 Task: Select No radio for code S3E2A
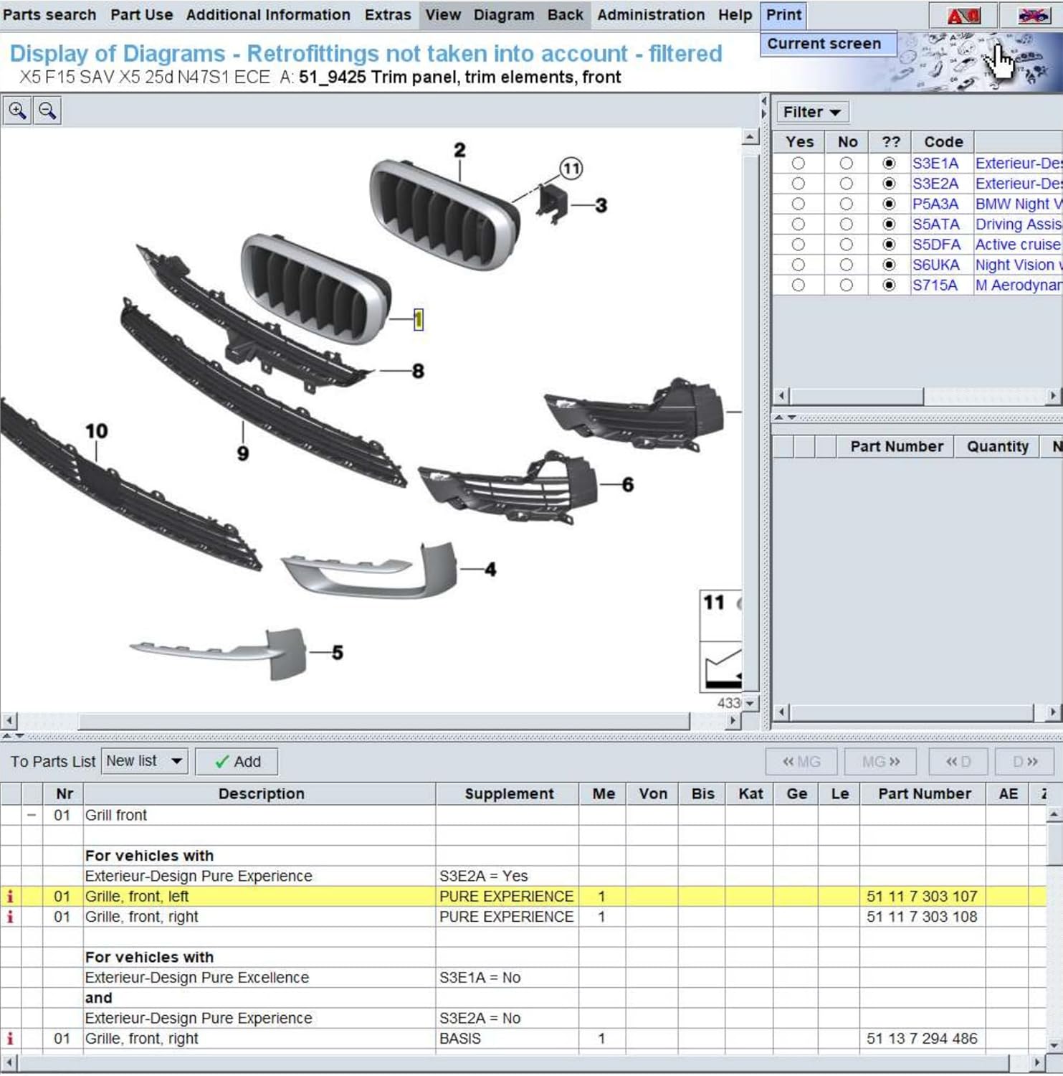coord(846,184)
